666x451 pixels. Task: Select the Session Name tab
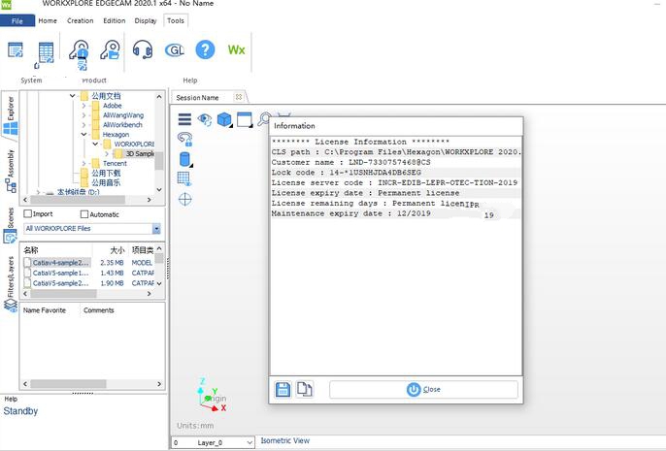point(197,98)
